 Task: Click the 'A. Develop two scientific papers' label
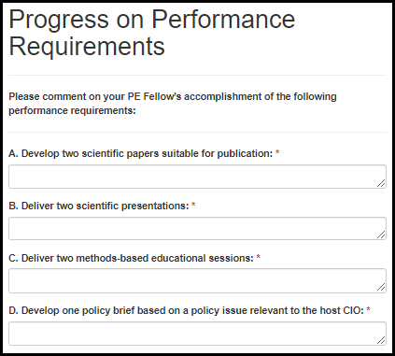141,153
